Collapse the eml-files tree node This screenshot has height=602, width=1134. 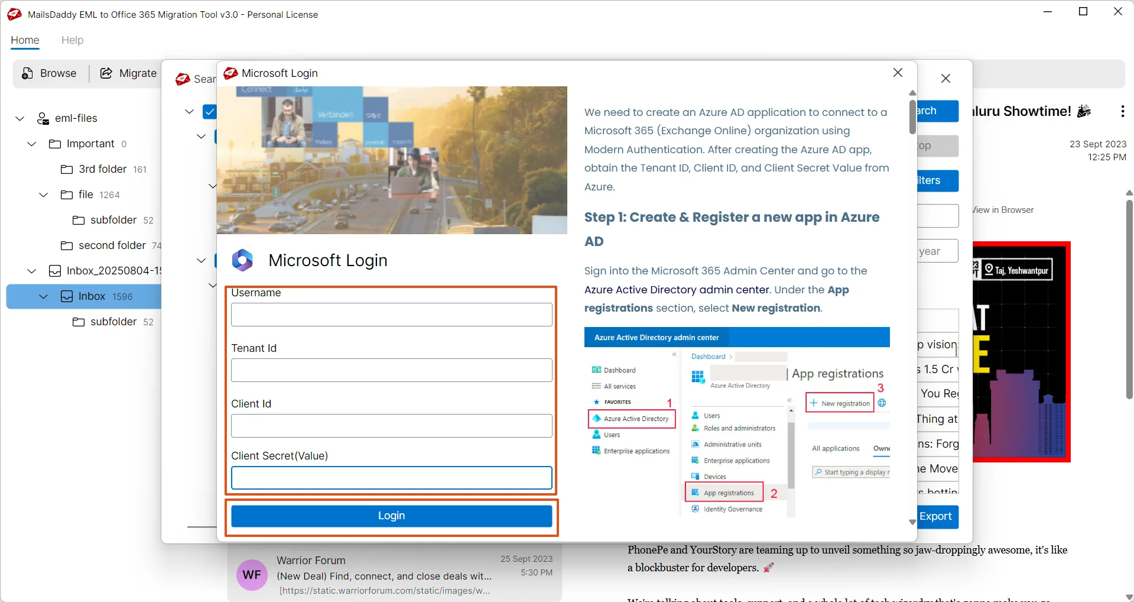coord(20,118)
